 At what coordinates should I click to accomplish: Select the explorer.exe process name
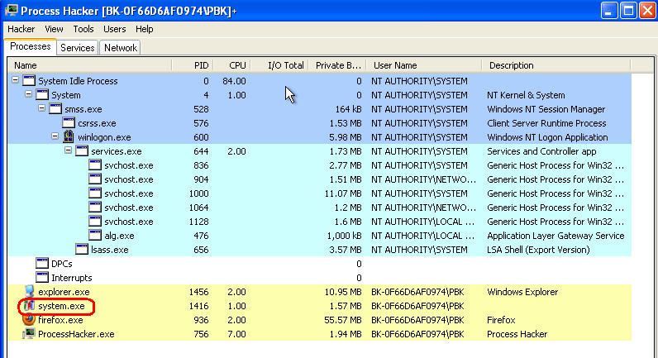(64, 292)
